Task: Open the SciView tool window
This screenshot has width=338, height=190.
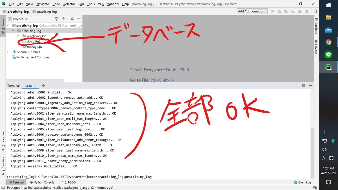Action: tap(316, 47)
